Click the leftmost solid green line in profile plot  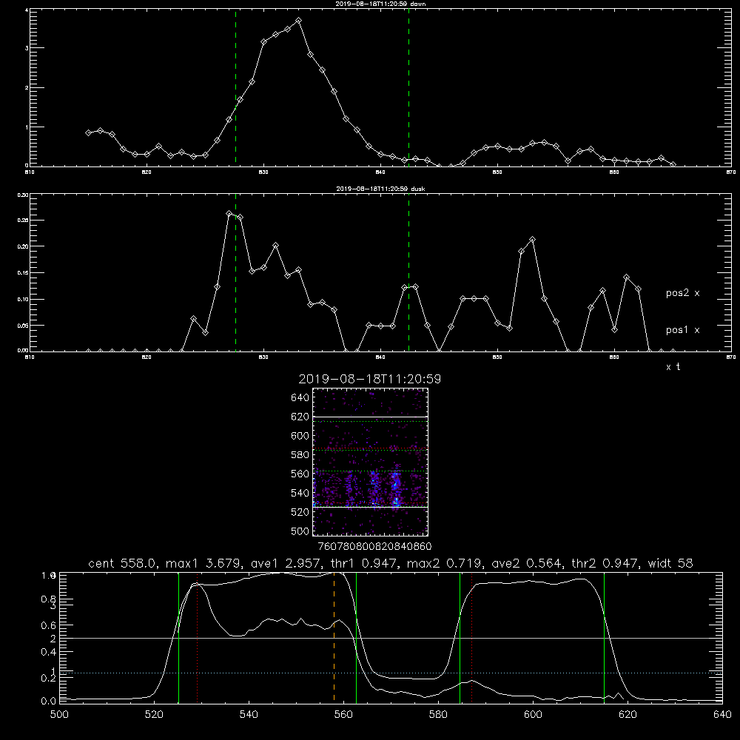coord(178,638)
